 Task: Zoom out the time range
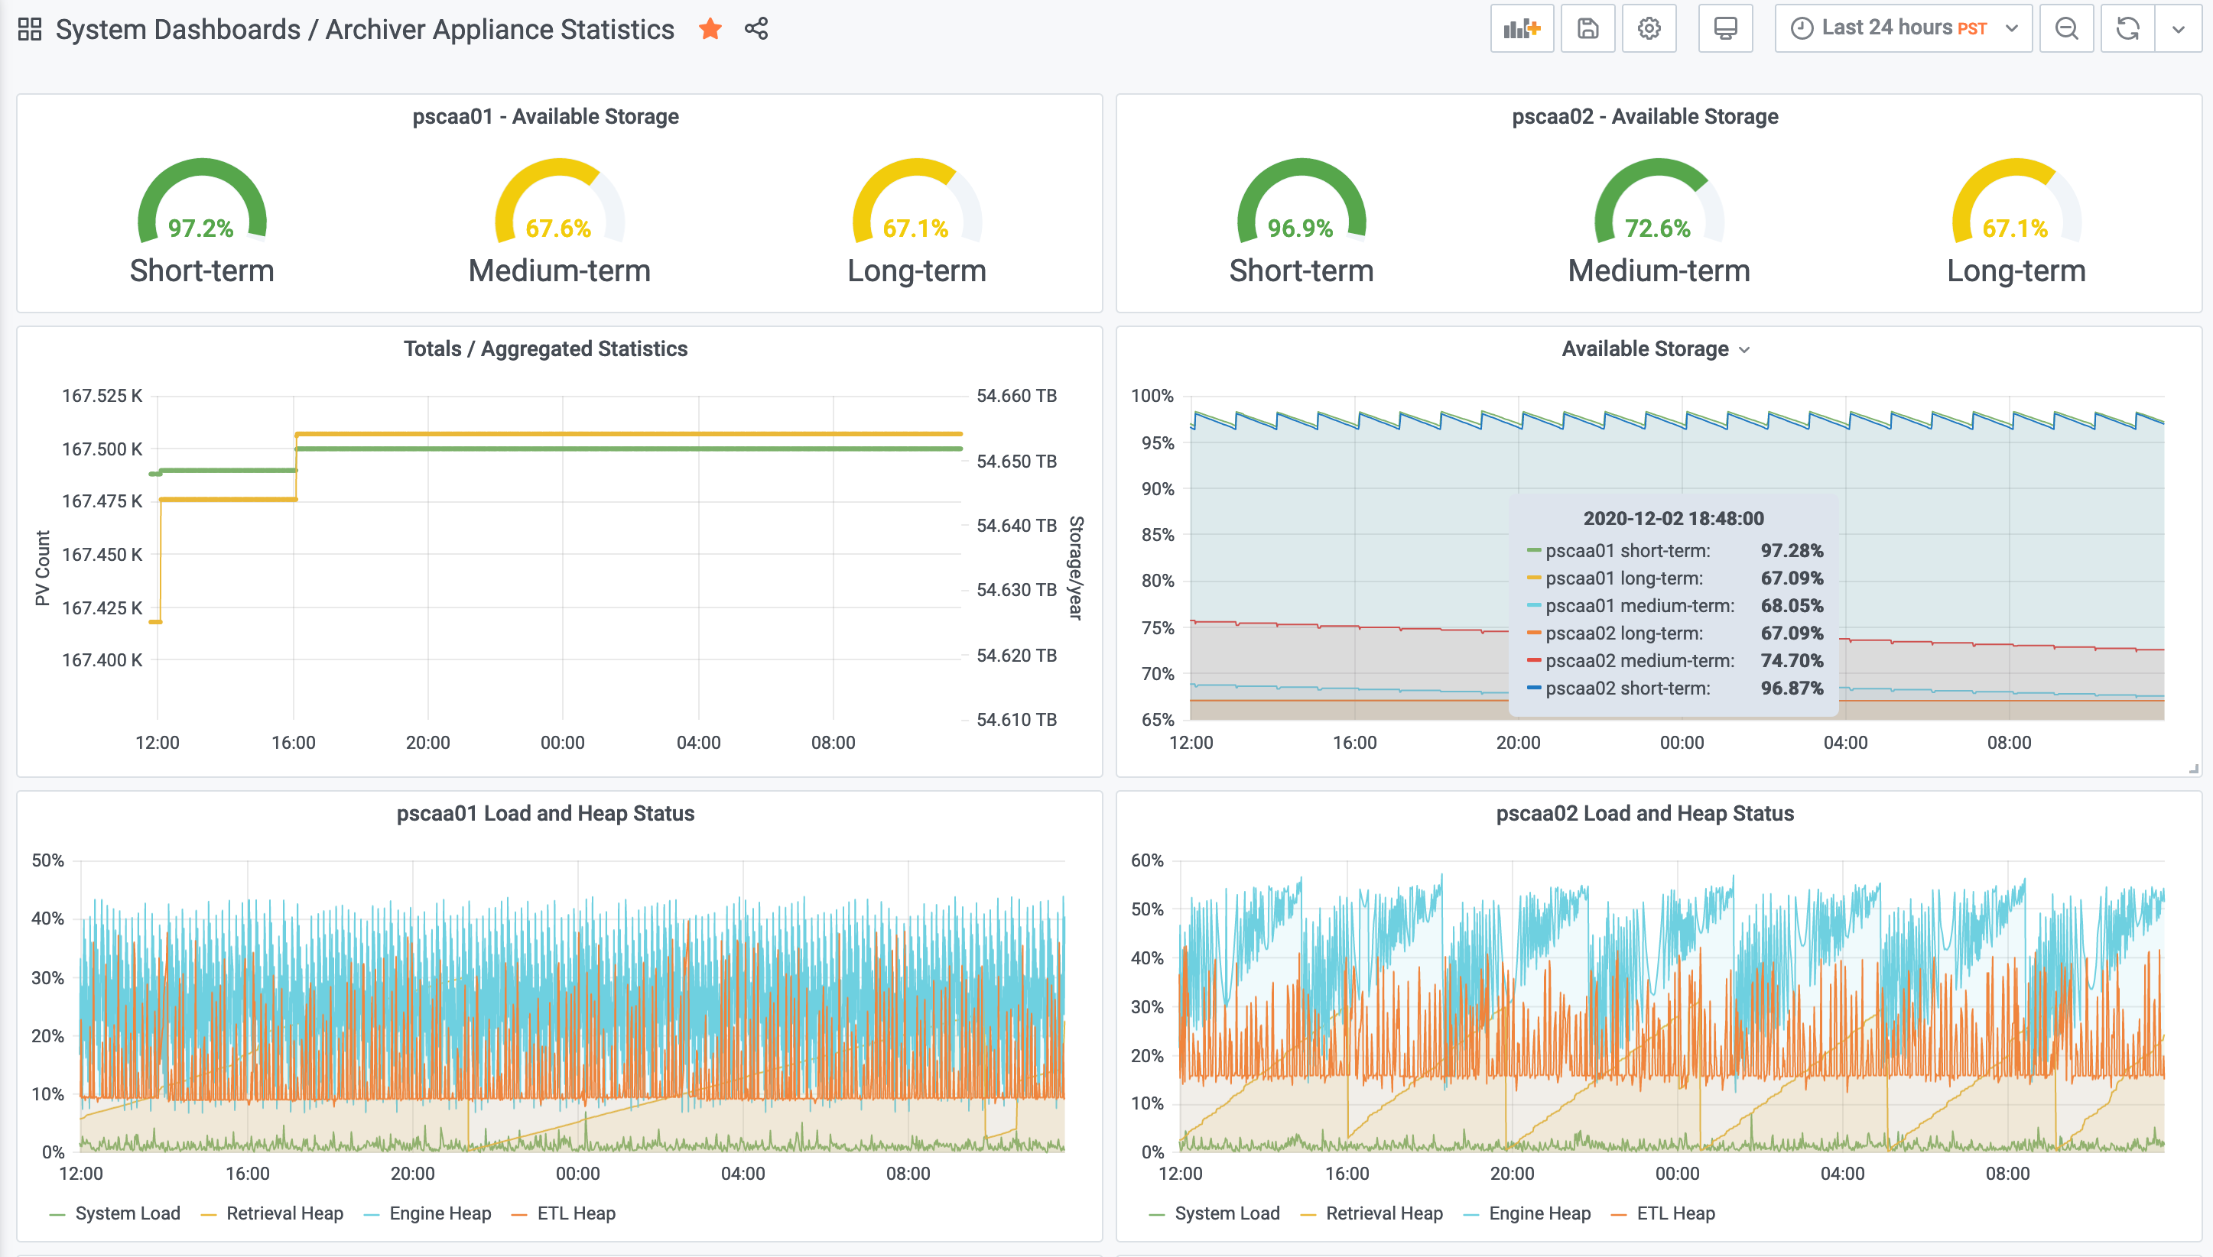[x=2066, y=28]
